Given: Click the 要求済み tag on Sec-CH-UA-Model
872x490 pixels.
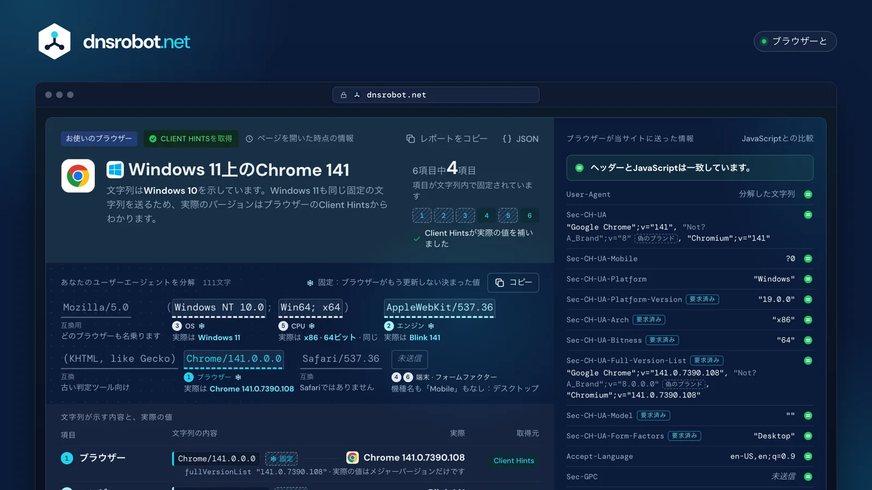Looking at the screenshot, I should [653, 415].
